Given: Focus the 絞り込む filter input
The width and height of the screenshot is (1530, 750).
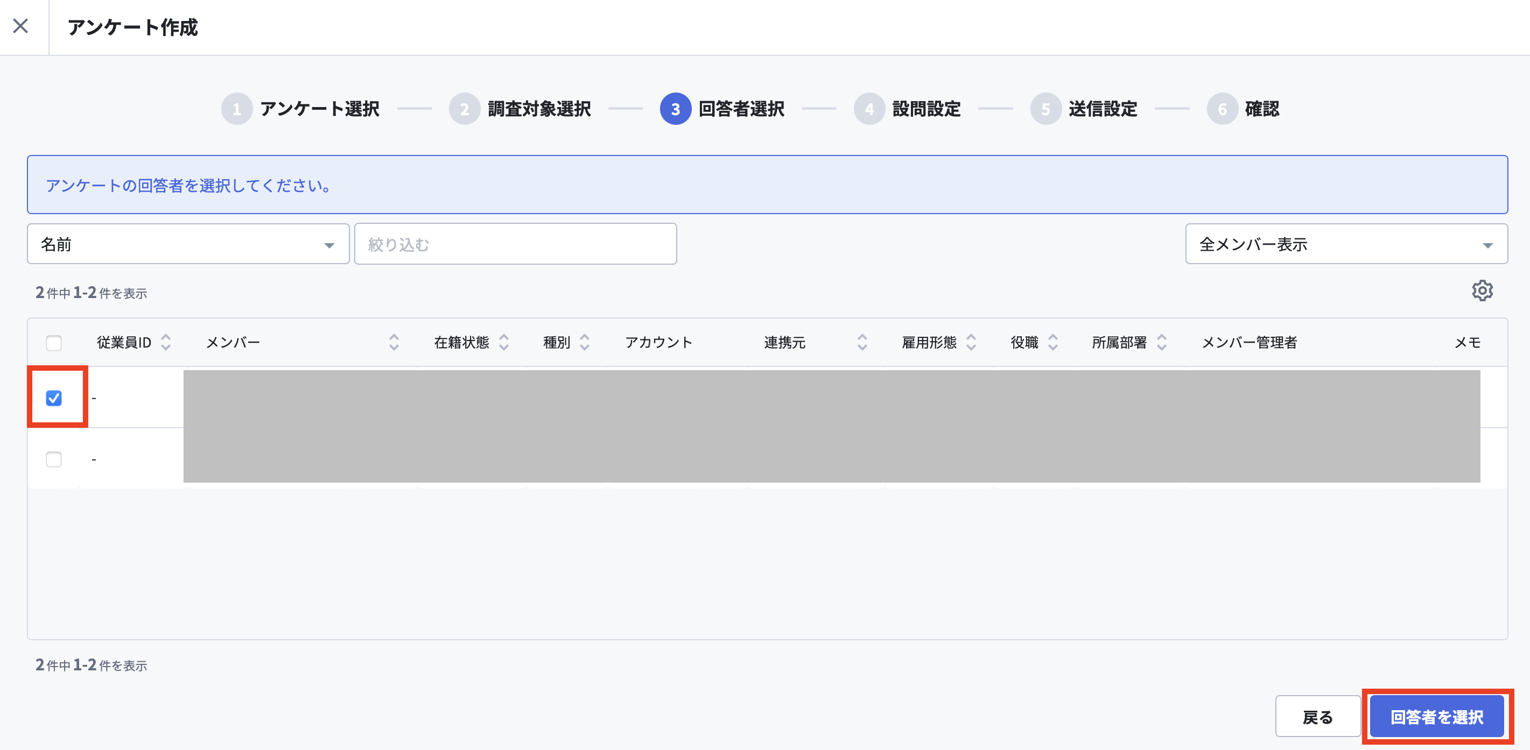Looking at the screenshot, I should click(516, 244).
